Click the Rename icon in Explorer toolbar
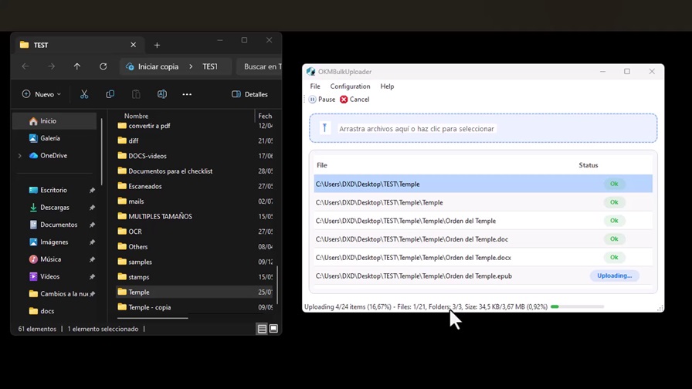692x389 pixels. click(x=162, y=94)
